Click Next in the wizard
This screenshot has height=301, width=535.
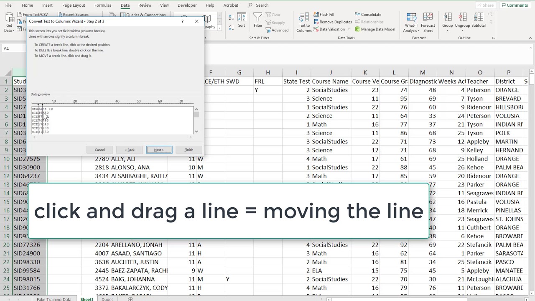(159, 150)
